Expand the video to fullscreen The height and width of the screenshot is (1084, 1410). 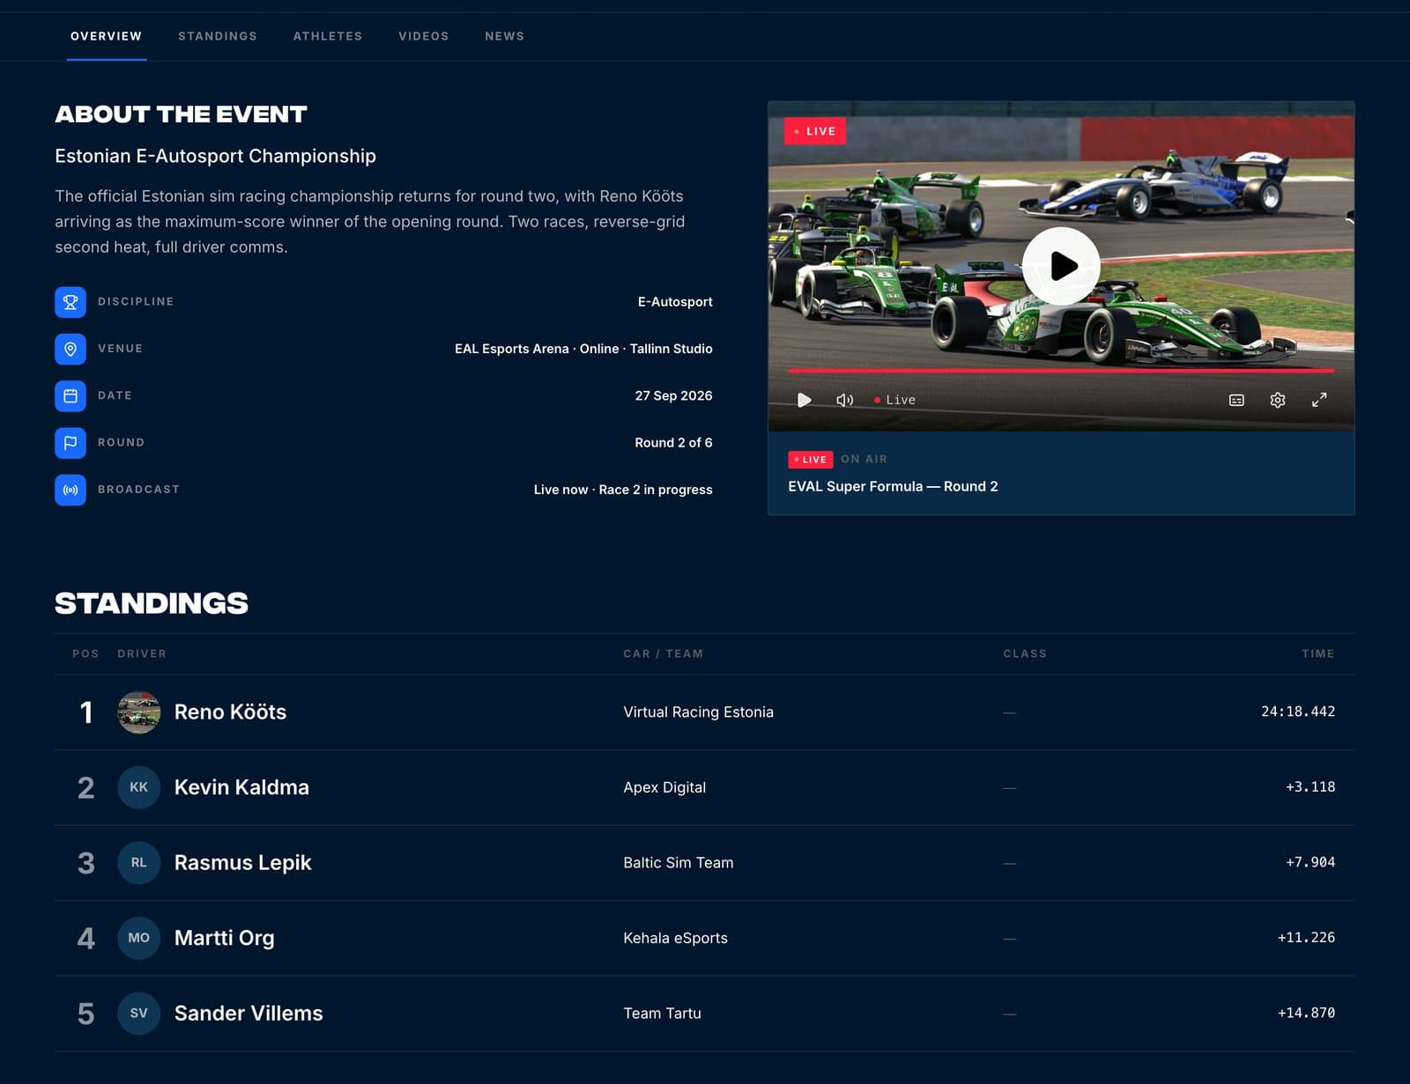pos(1319,400)
